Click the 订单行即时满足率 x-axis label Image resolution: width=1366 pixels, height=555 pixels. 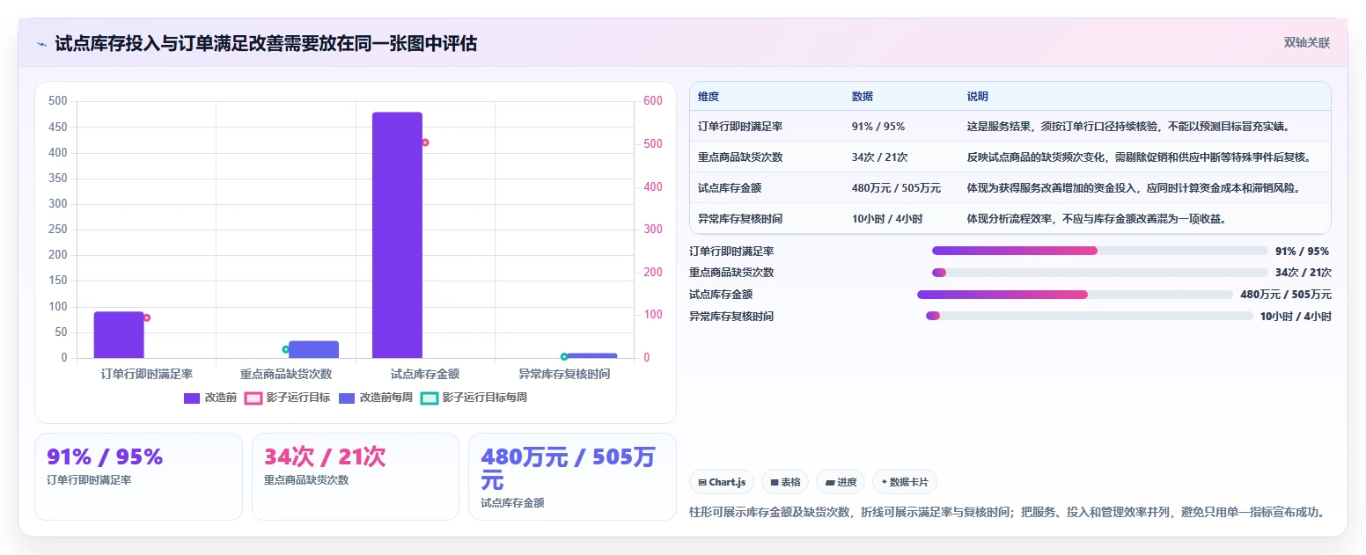(x=147, y=374)
